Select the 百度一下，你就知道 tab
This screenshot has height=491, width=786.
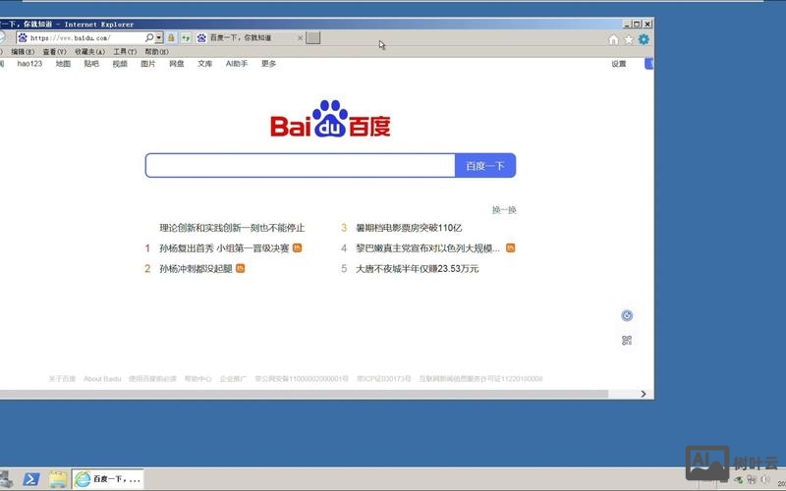250,37
